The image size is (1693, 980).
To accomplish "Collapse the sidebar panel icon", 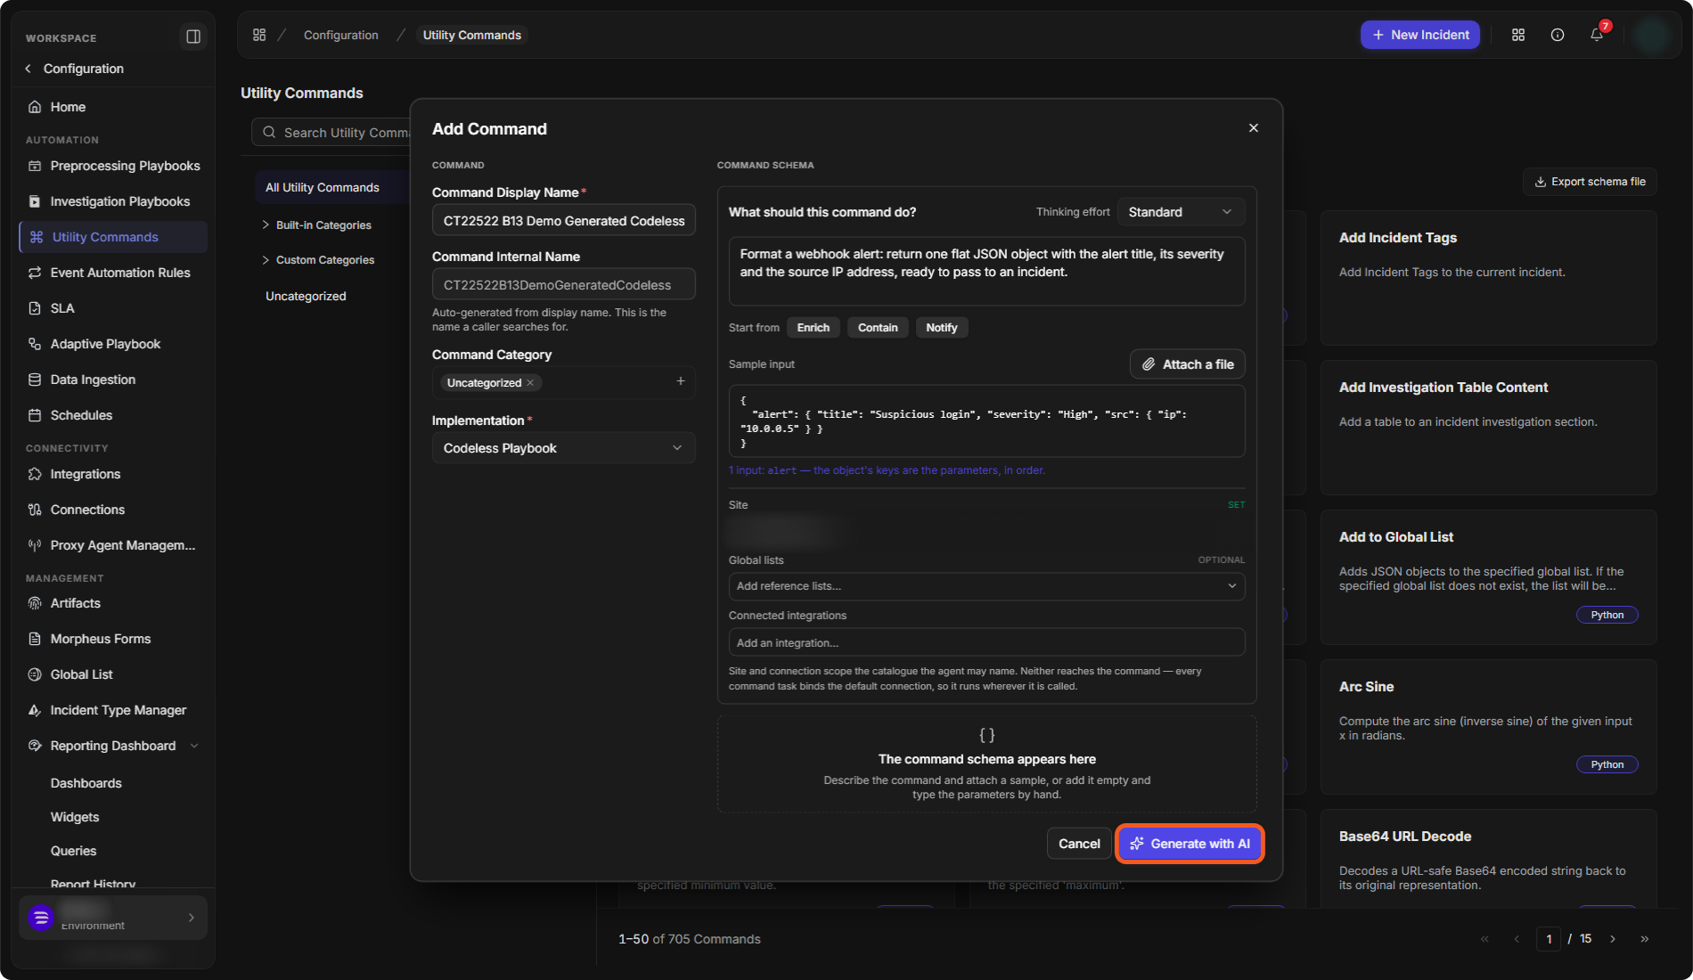I will tap(192, 37).
